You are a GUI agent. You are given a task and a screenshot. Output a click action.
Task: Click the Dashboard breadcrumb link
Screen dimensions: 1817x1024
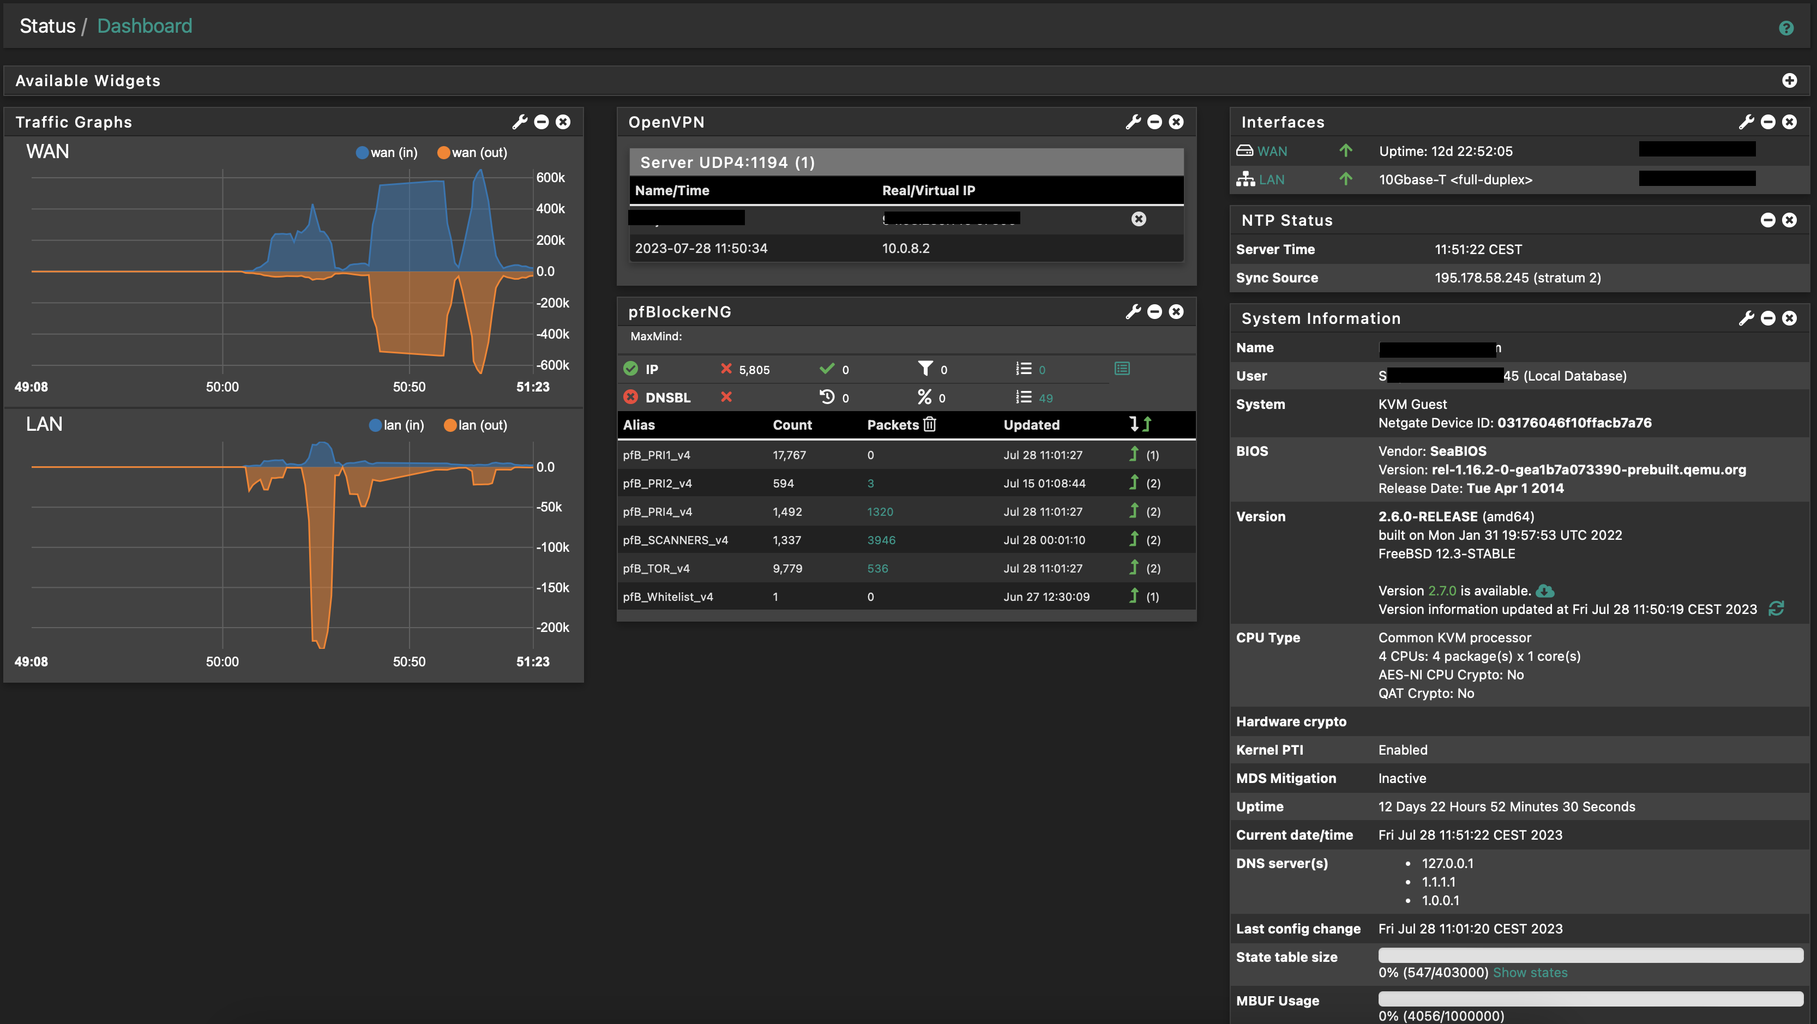click(x=145, y=26)
